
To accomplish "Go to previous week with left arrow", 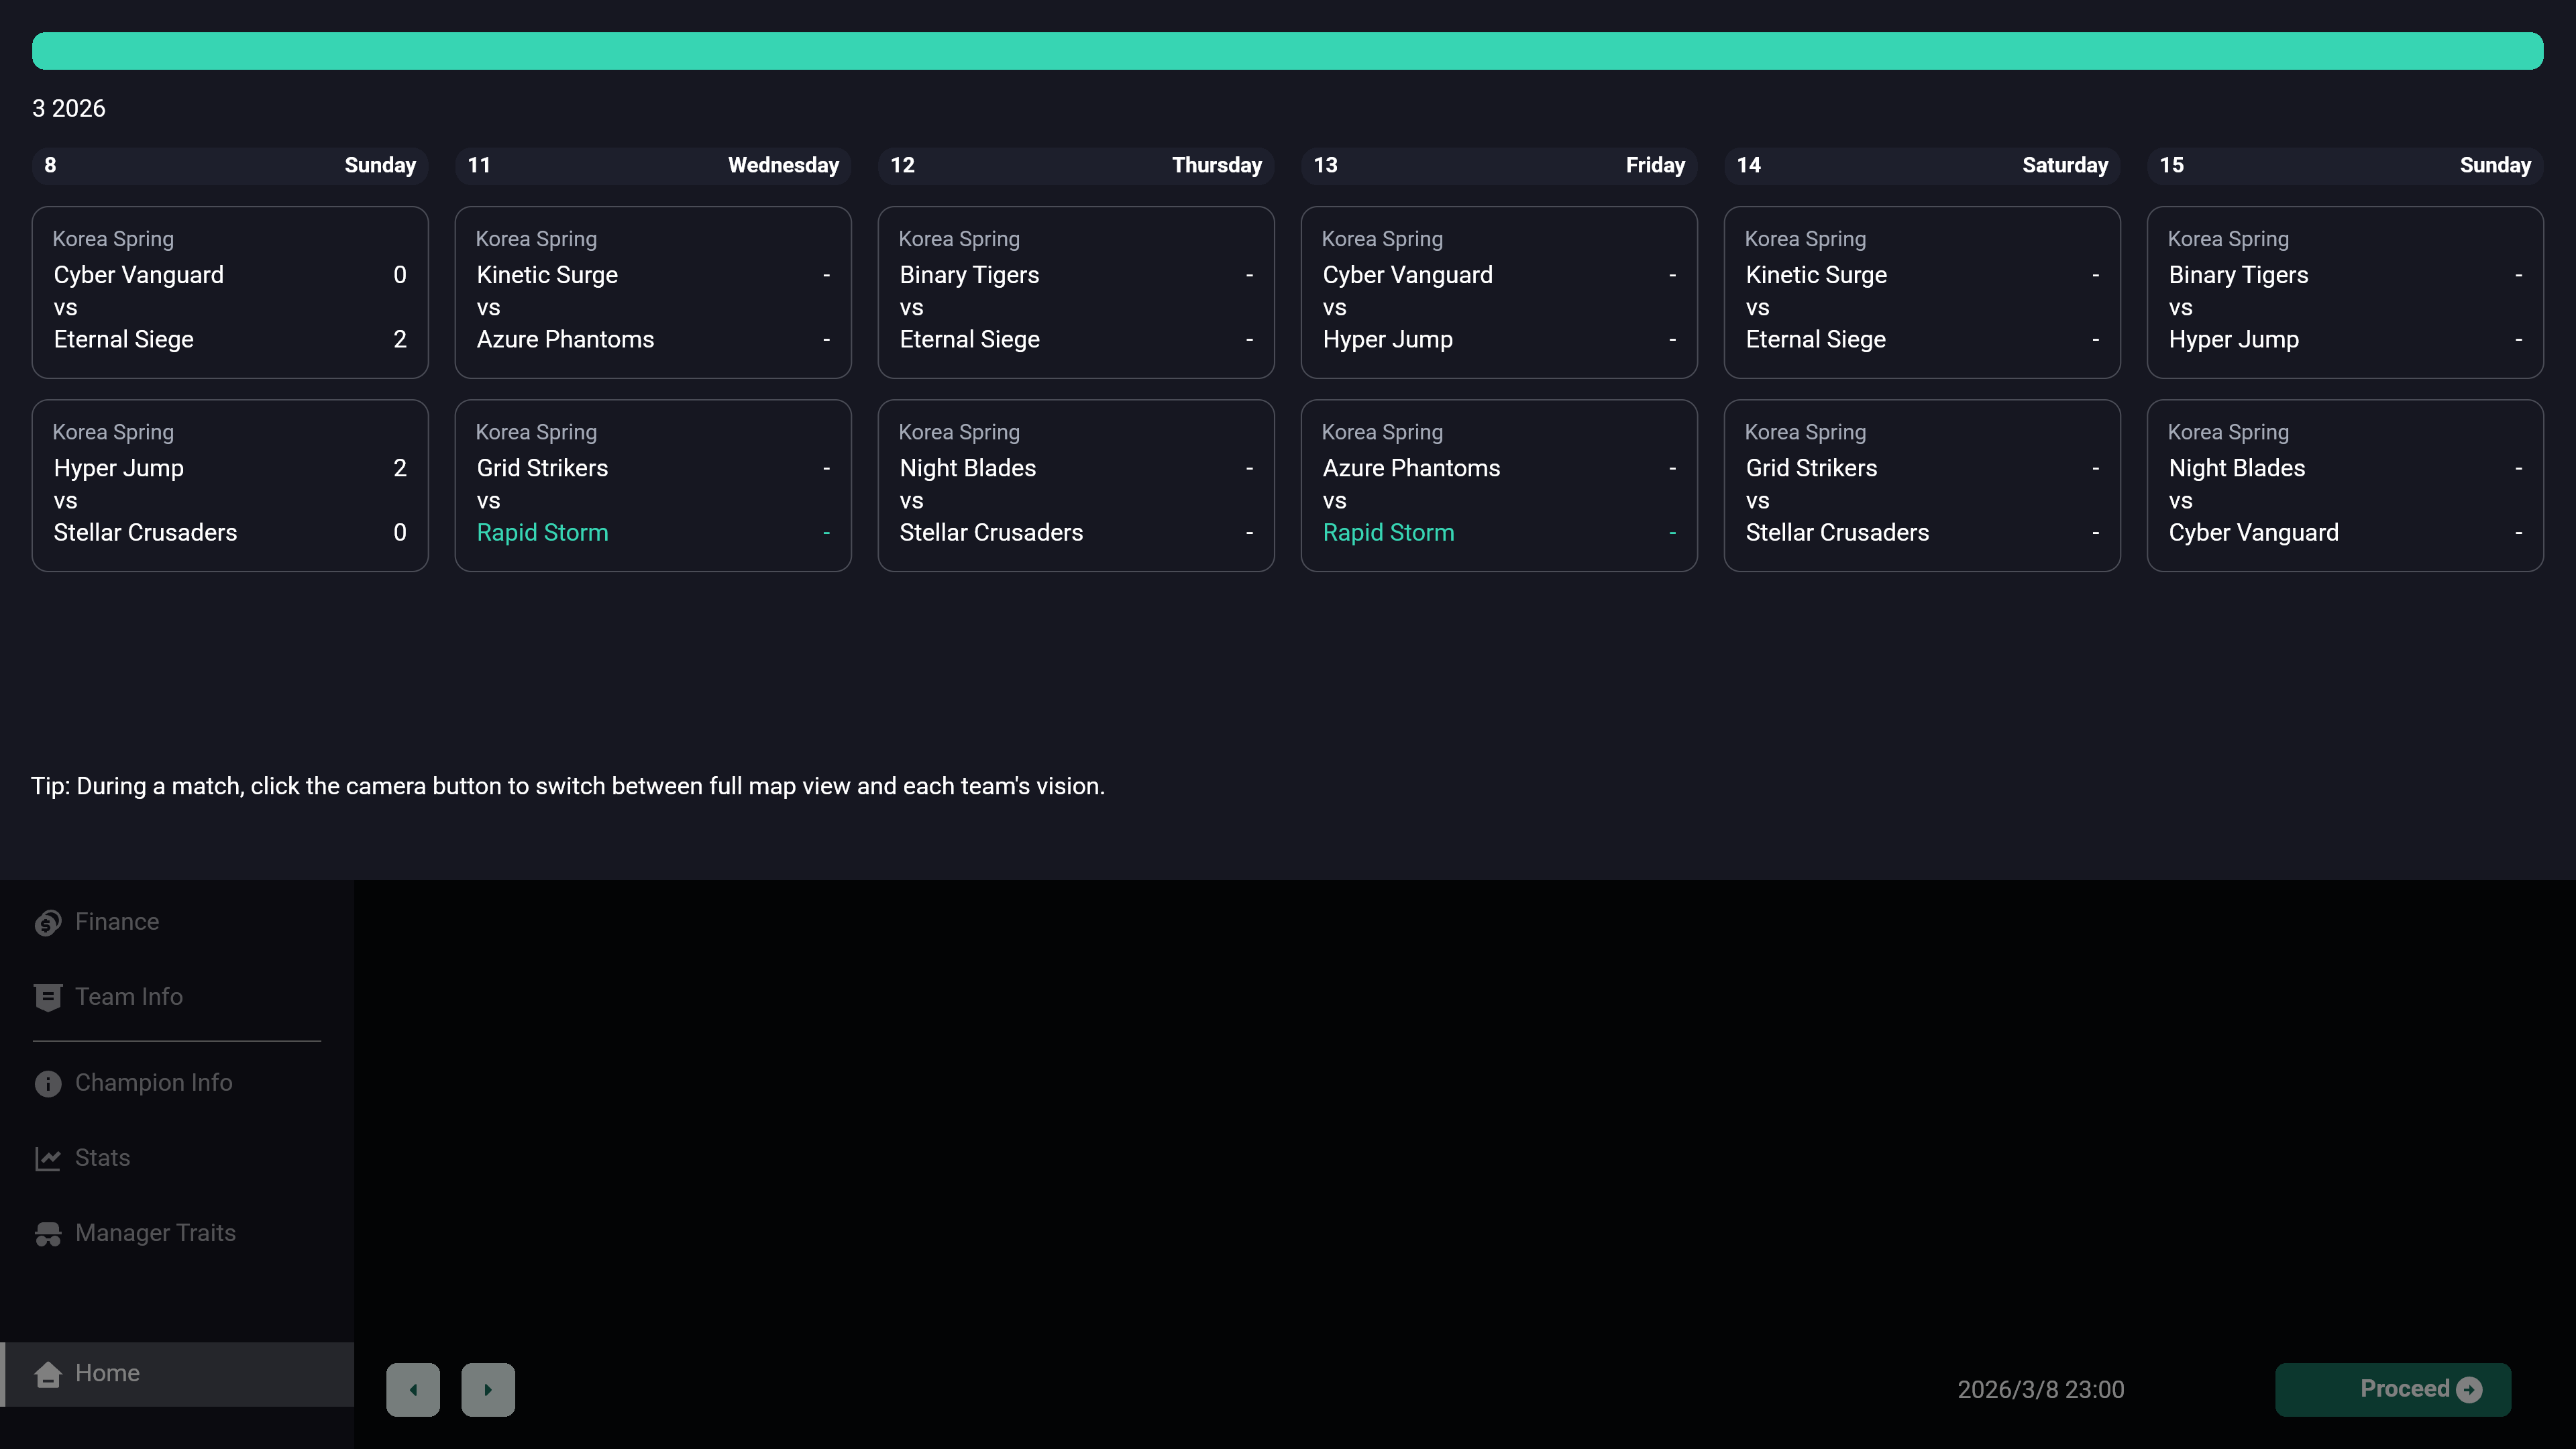I will (x=413, y=1389).
